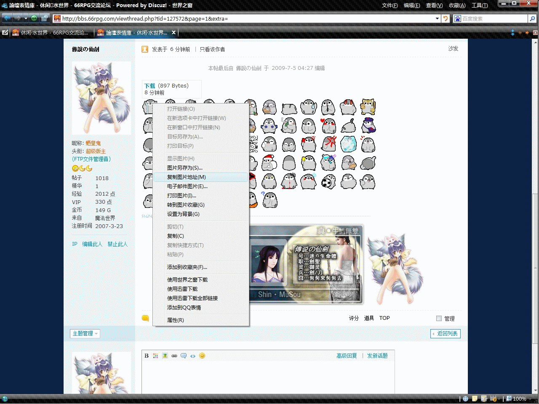539x404 pixels.
Task: Click the yellow reply bubble icon below post
Action: pos(145,318)
